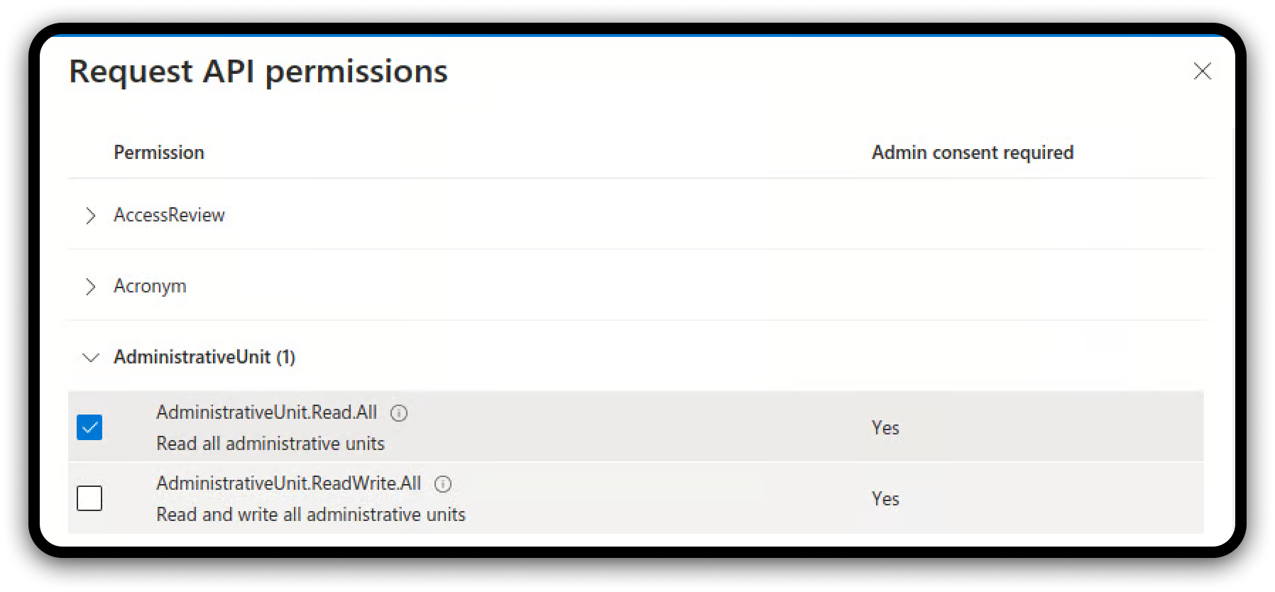Uncheck the AdministrativeUnit.Read.All checkbox
The height and width of the screenshot is (592, 1275).
pyautogui.click(x=89, y=427)
